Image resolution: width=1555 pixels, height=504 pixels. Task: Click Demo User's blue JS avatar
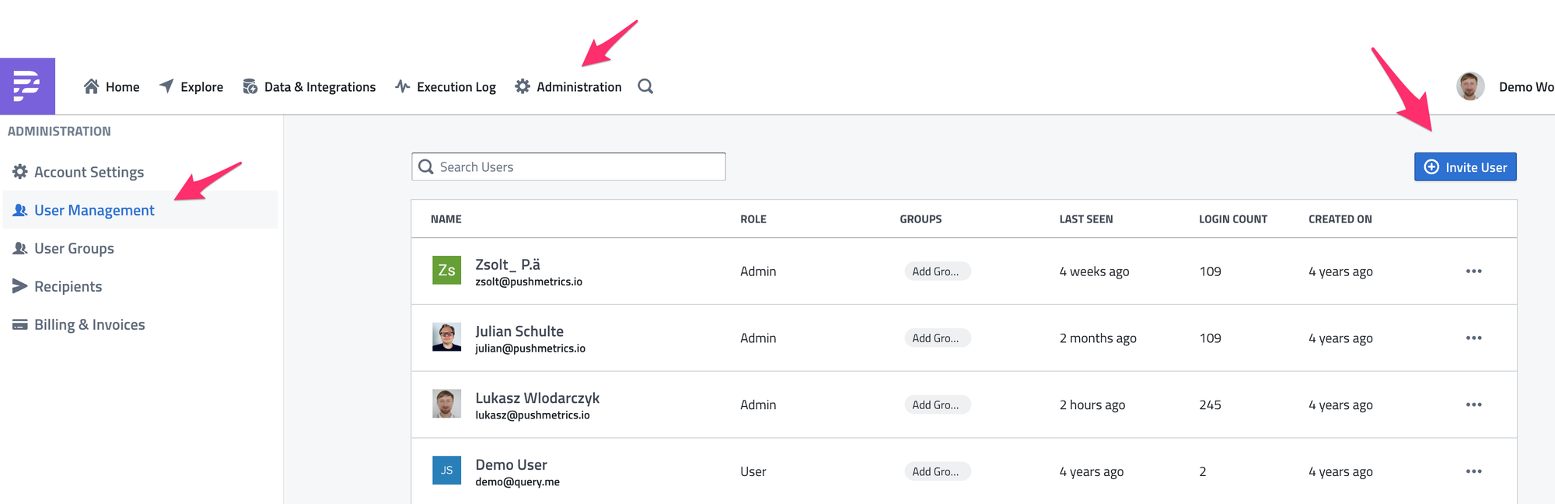[x=446, y=471]
